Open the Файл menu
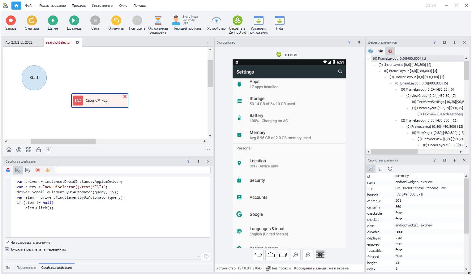472x275 pixels. click(29, 6)
